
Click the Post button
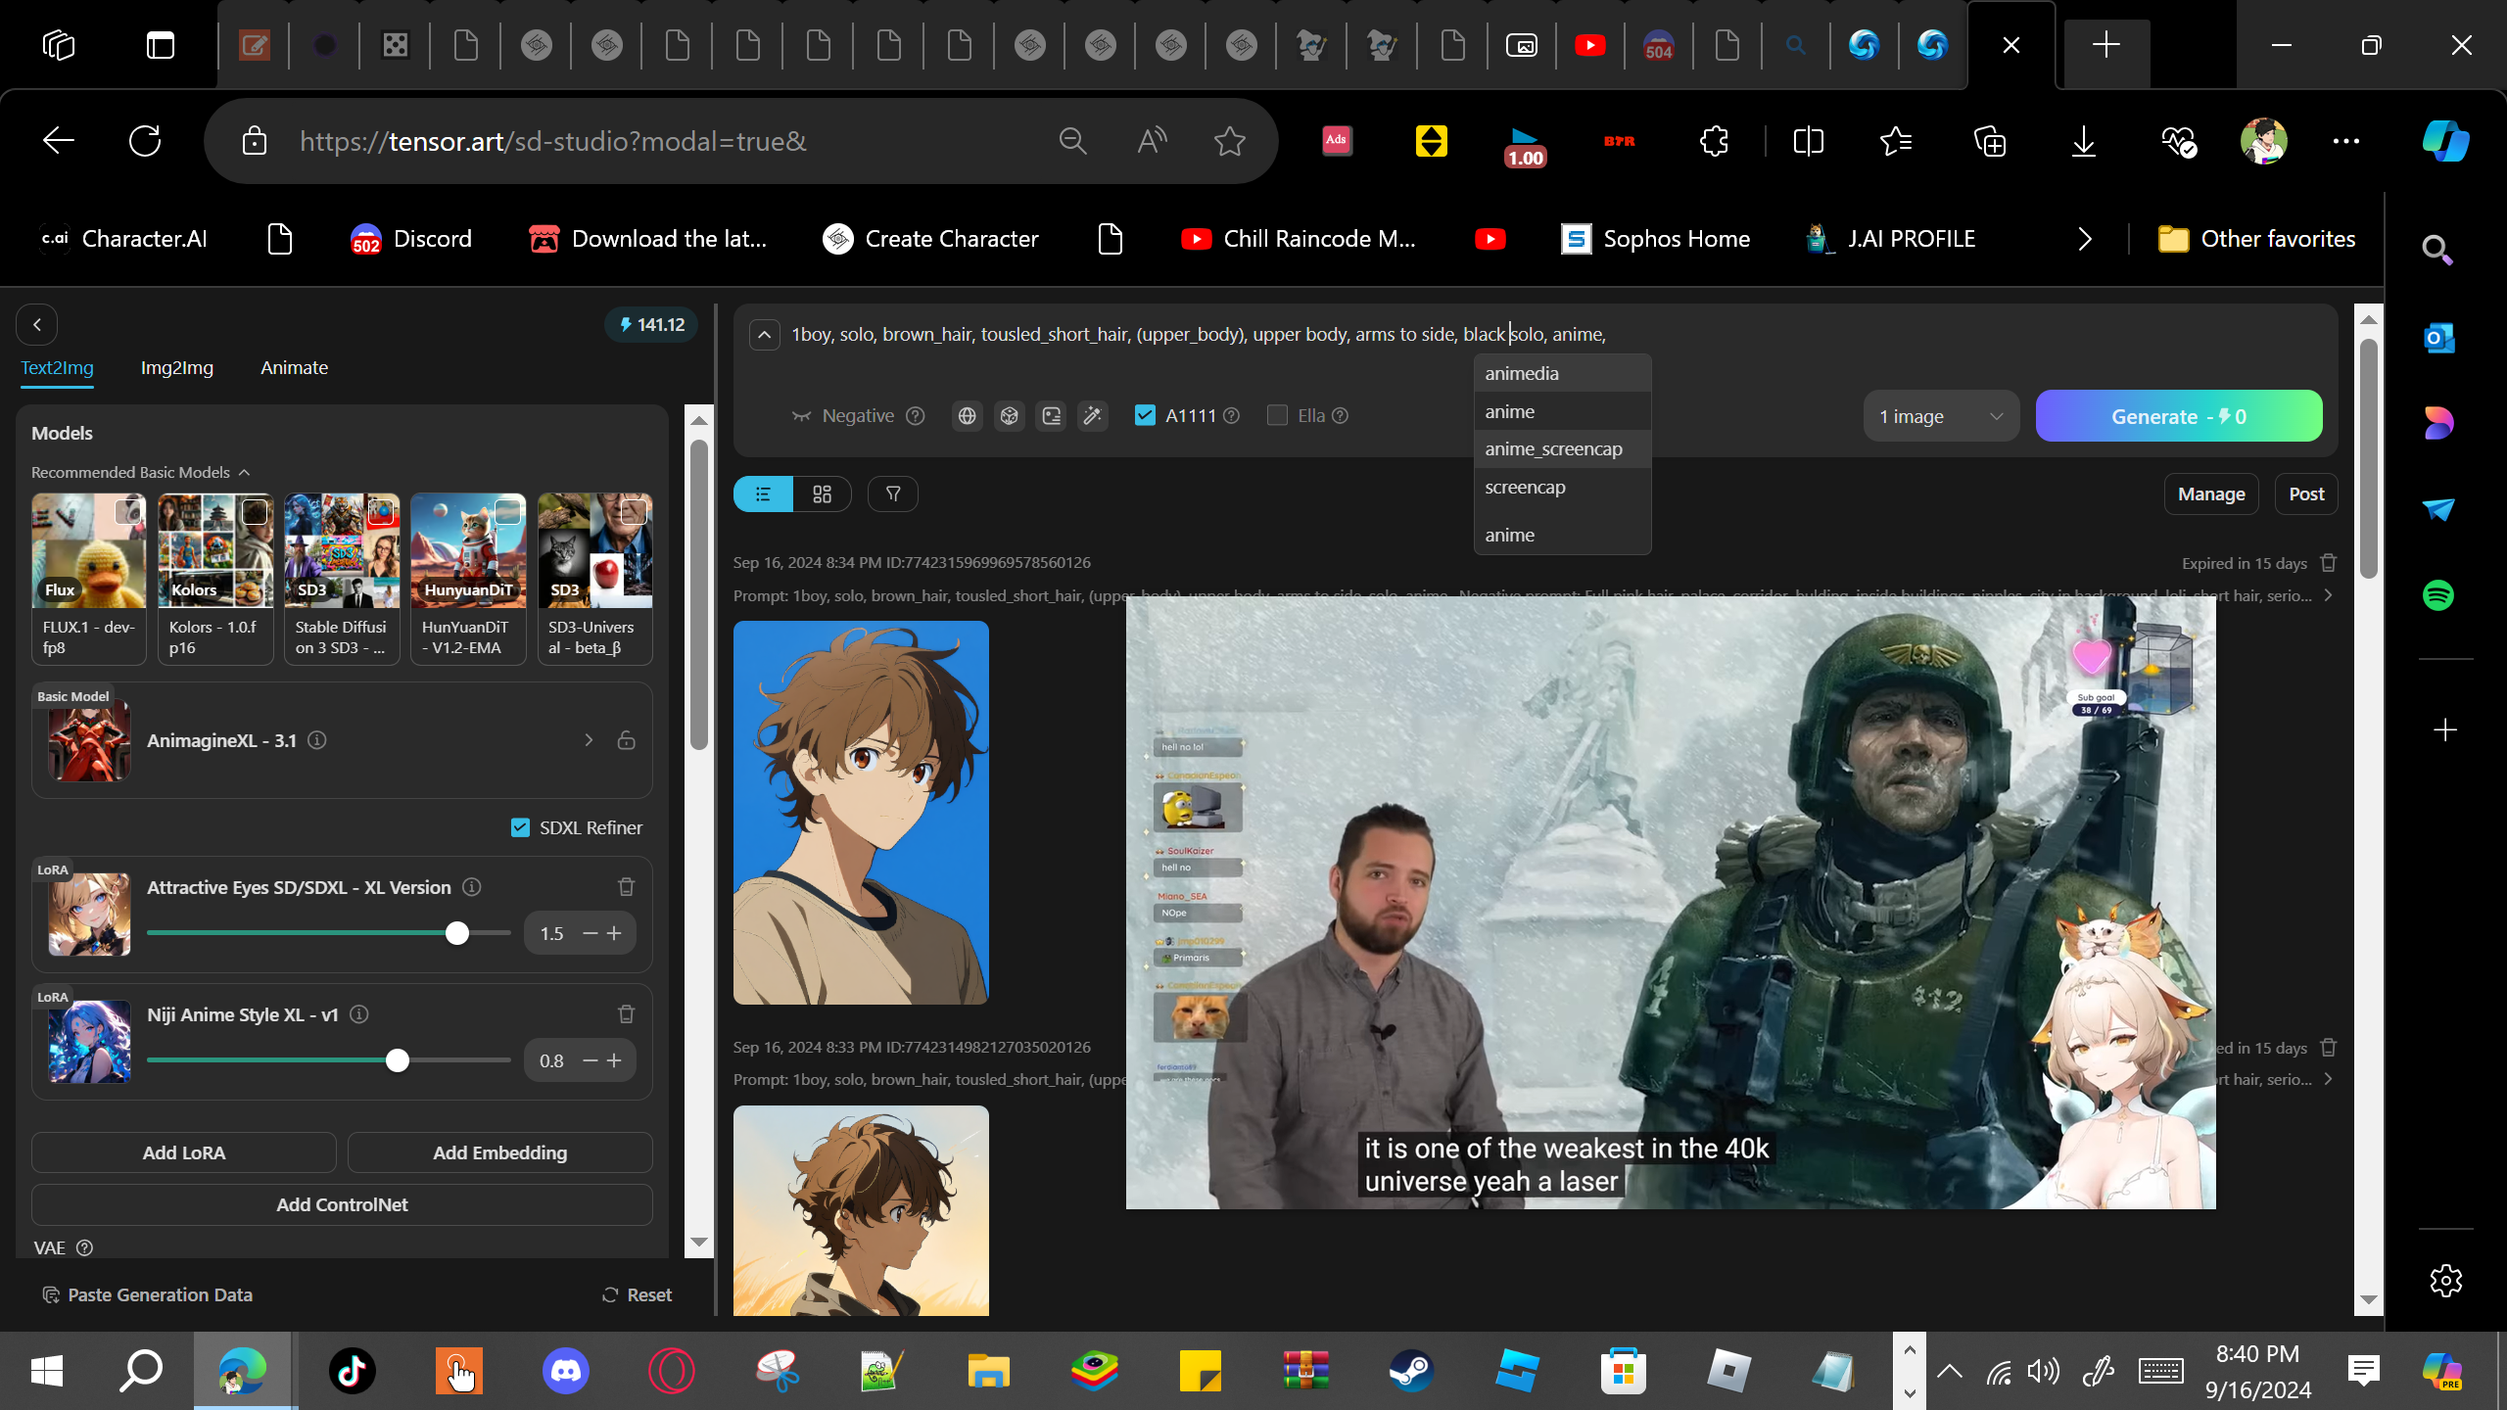coord(2306,494)
